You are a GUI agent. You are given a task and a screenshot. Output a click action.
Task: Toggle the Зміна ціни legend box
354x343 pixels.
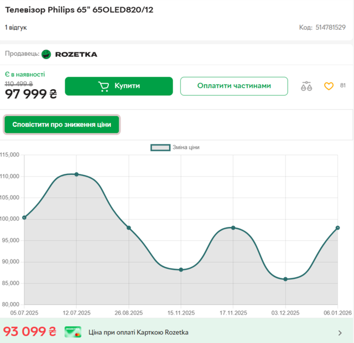coord(160,148)
